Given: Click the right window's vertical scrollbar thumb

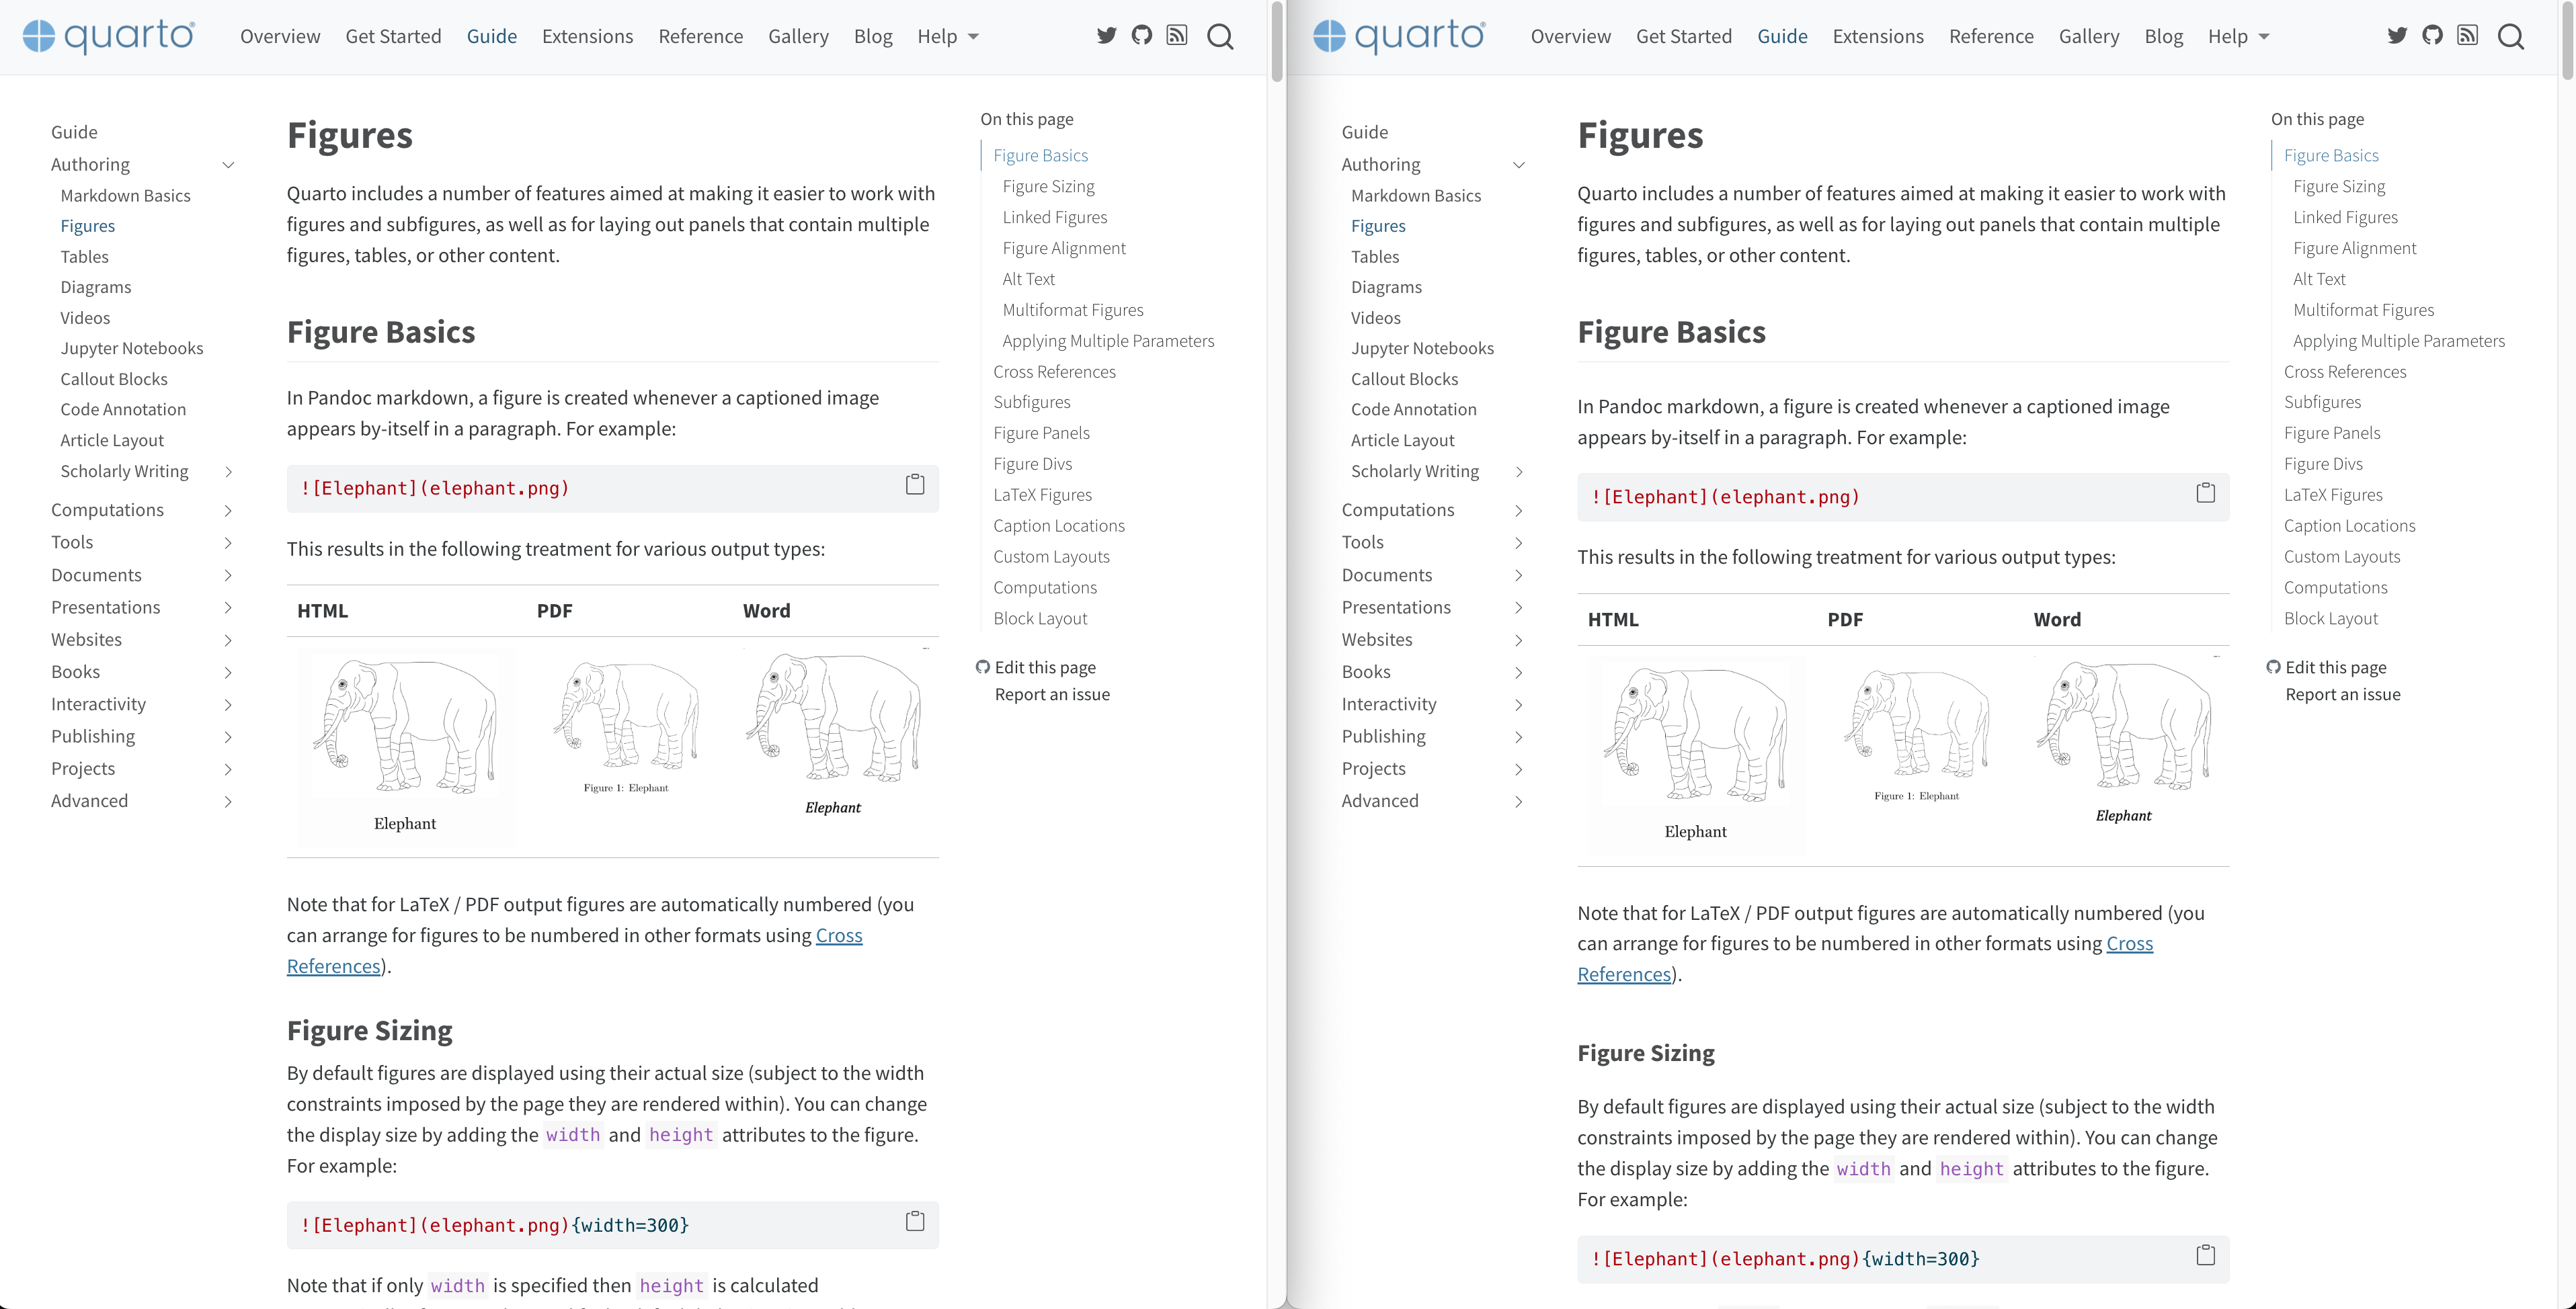Looking at the screenshot, I should [x=2567, y=42].
